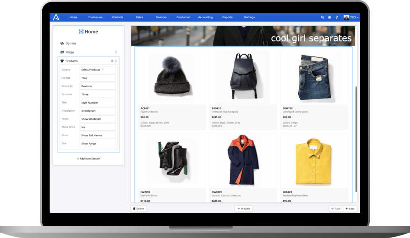This screenshot has height=238, width=410.
Task: Click the grid icon beside the Home title
Action: (x=81, y=31)
